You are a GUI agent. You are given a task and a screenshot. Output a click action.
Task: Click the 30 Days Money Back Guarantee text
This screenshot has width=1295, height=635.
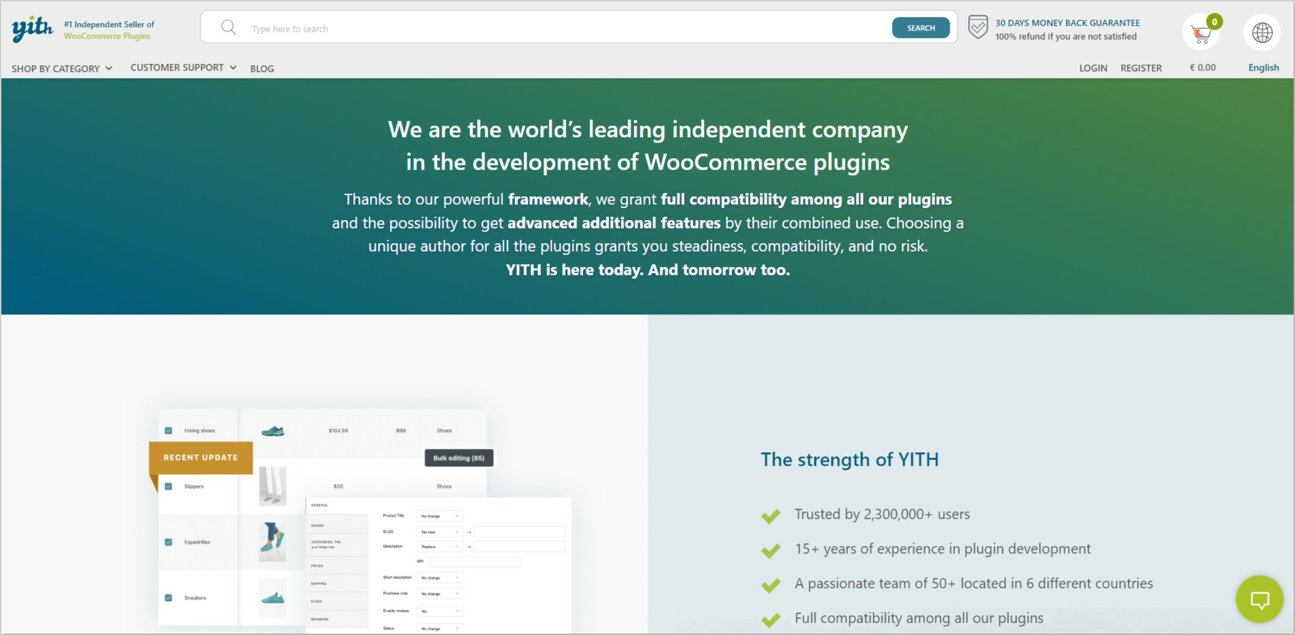tap(1067, 23)
